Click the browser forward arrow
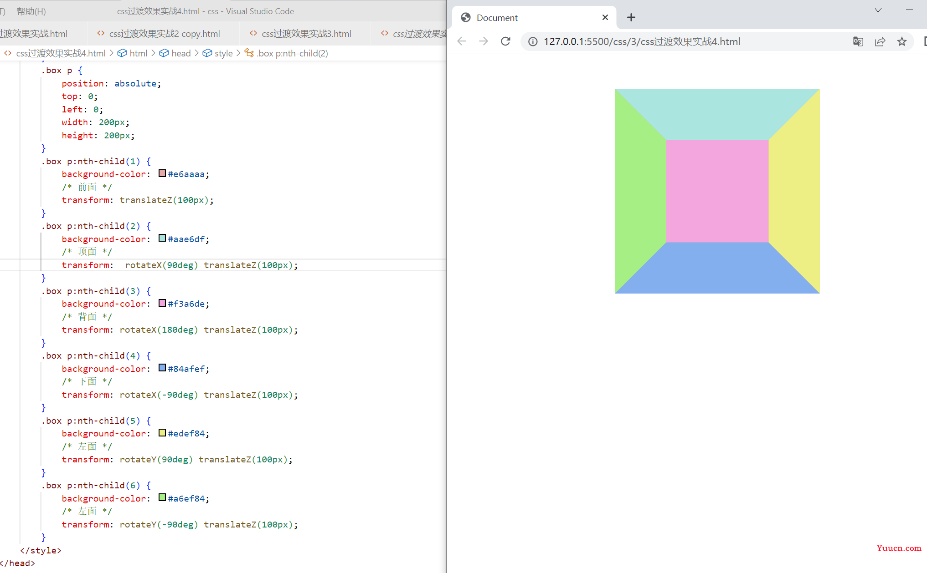This screenshot has width=927, height=573. 484,41
